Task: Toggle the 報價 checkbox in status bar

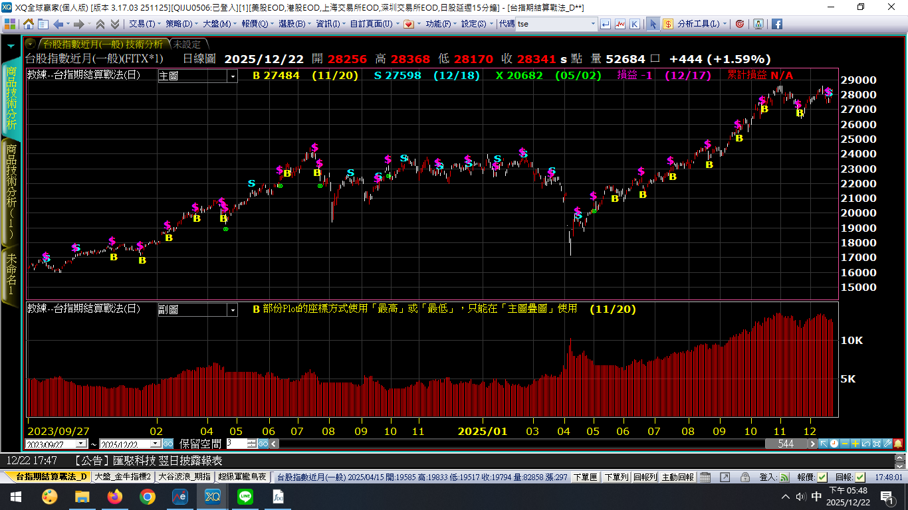Action: click(822, 477)
